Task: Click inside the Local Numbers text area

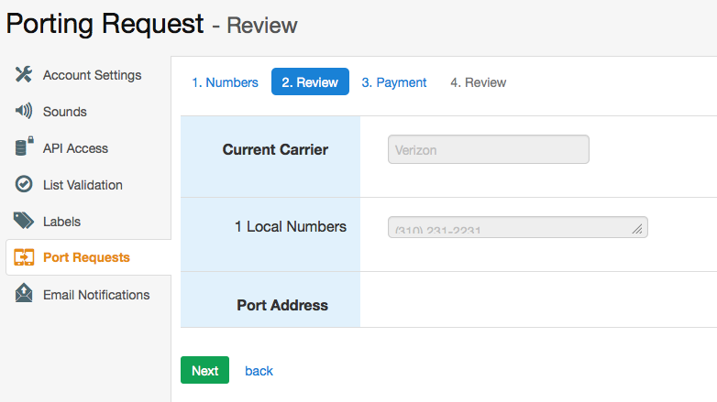Action: pos(509,227)
